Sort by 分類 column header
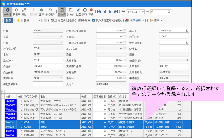The image size is (224, 138). point(87,96)
